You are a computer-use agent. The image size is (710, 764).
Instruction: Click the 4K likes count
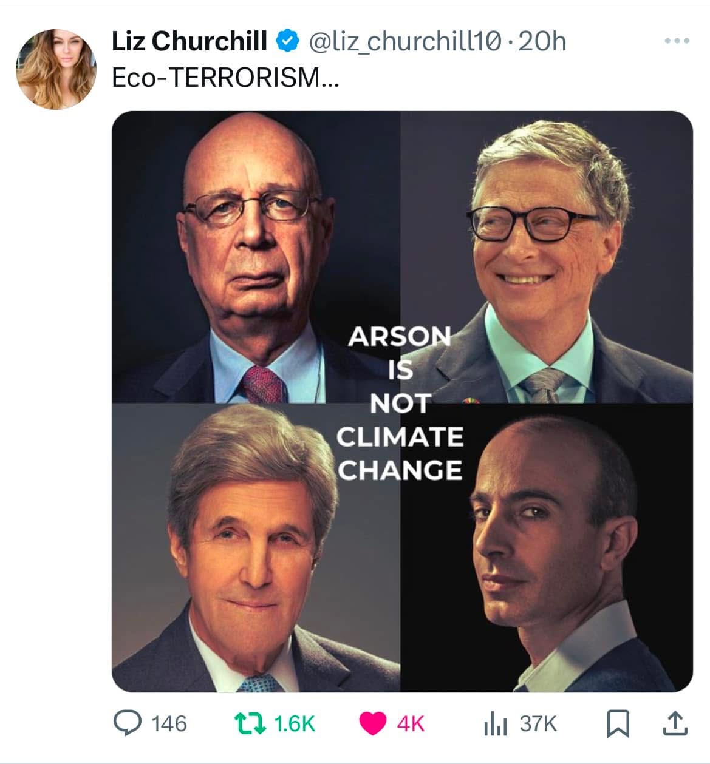(411, 723)
